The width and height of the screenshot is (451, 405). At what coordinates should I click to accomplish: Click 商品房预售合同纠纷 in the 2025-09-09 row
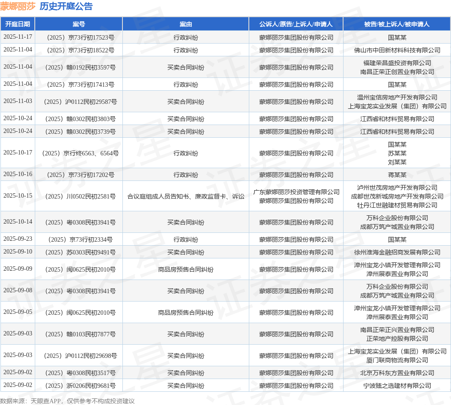(x=186, y=269)
